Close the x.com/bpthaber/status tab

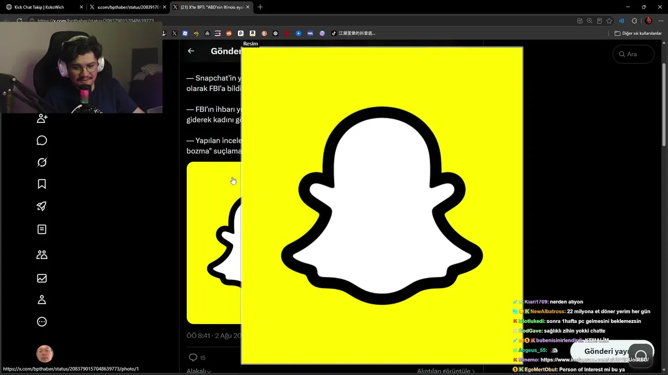[x=164, y=7]
